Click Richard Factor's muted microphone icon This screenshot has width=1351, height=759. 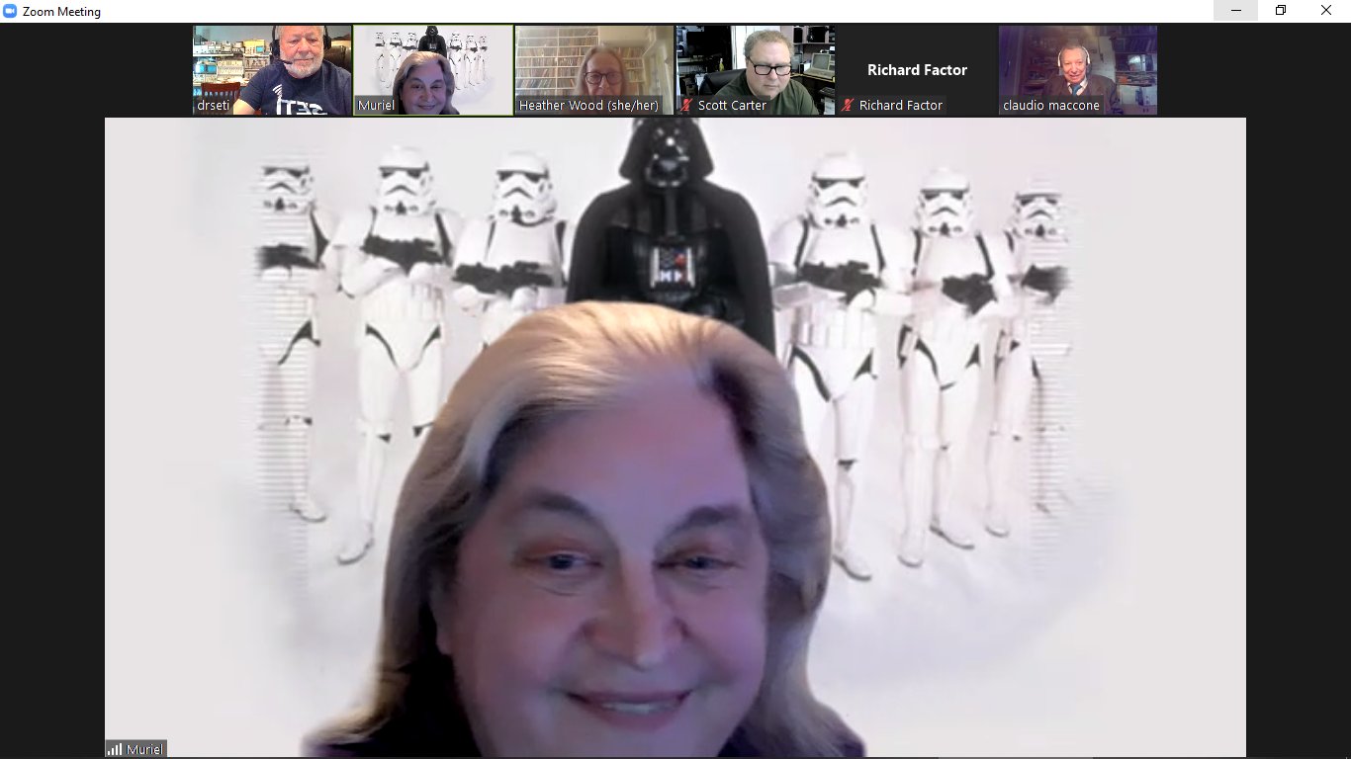point(848,106)
